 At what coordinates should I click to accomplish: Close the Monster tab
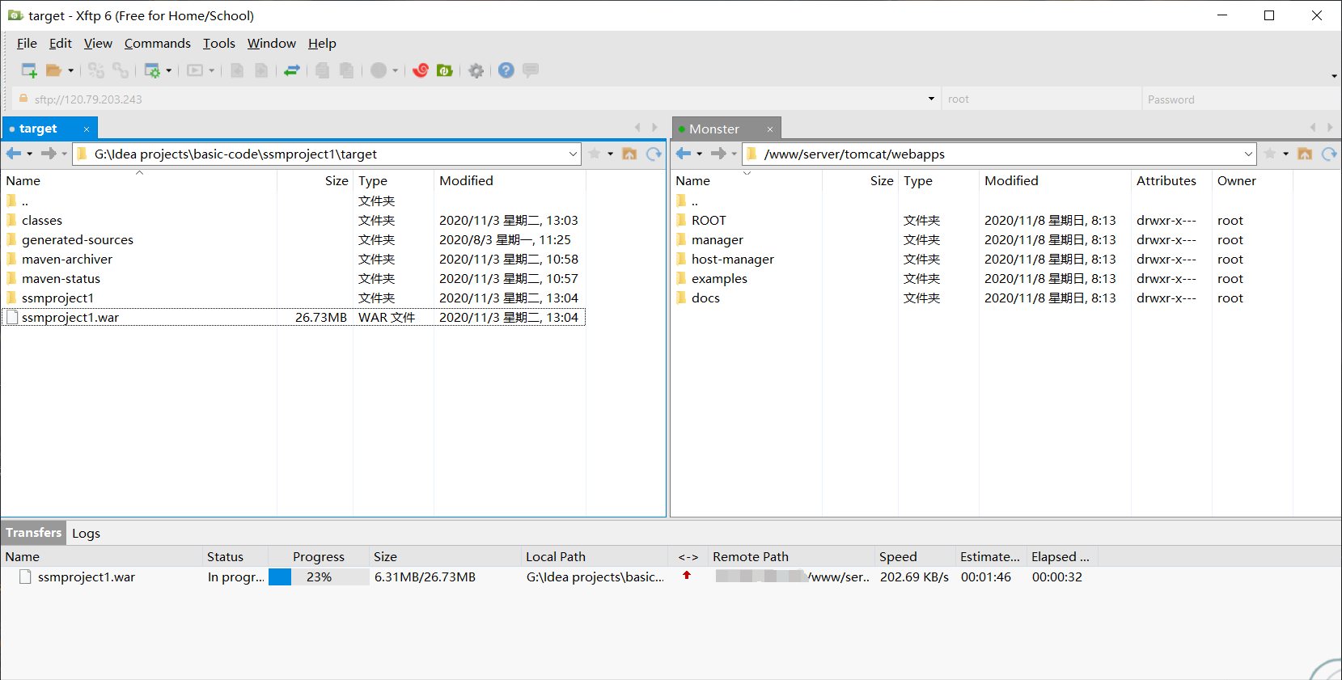pos(770,129)
